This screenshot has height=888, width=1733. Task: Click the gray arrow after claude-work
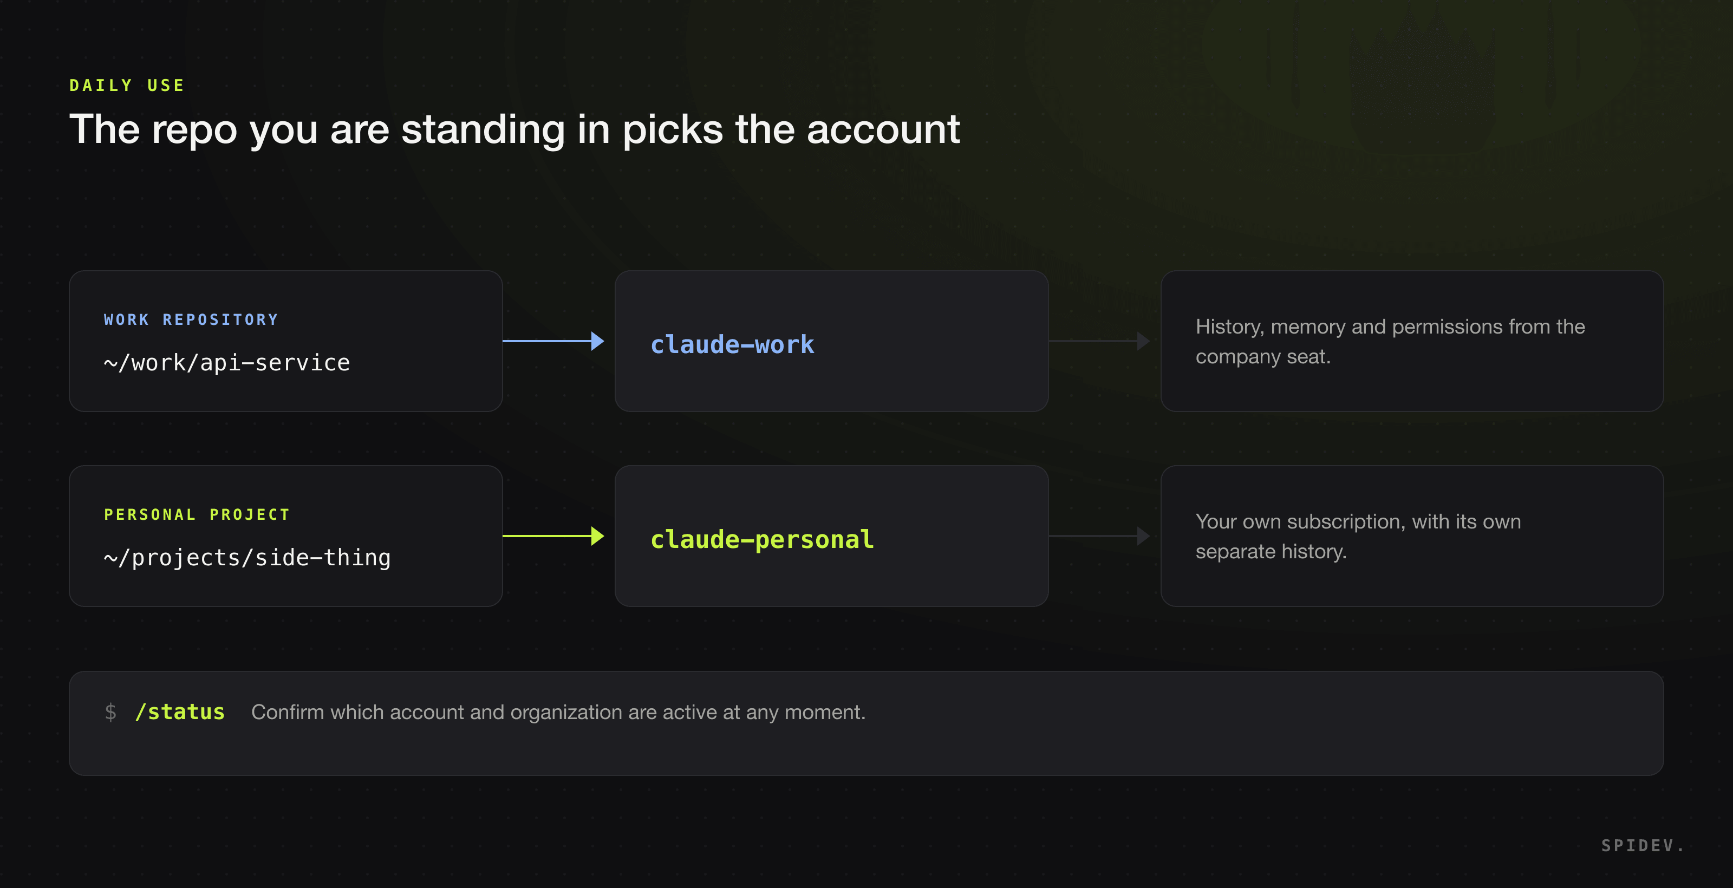point(1099,341)
